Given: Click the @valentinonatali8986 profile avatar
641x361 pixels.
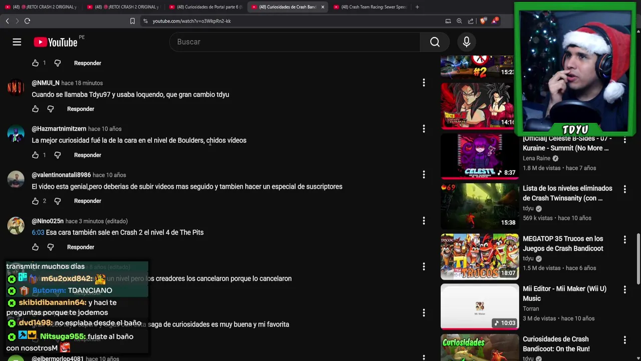Looking at the screenshot, I should (x=16, y=179).
